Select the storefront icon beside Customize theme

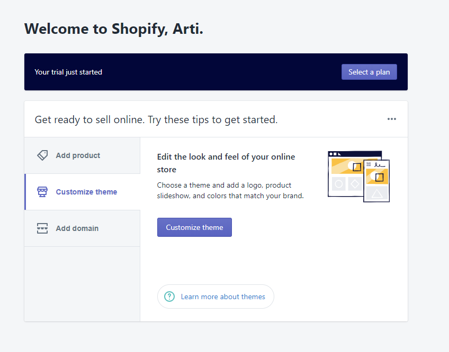coord(42,191)
